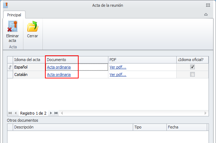The image size is (216, 143).
Task: Click the Registro 1 de 2 record counter
Action: tap(33, 113)
